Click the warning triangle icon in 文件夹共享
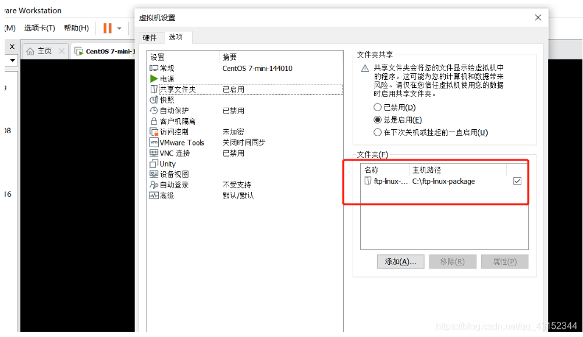Viewport: 583px width, 337px height. coord(365,68)
